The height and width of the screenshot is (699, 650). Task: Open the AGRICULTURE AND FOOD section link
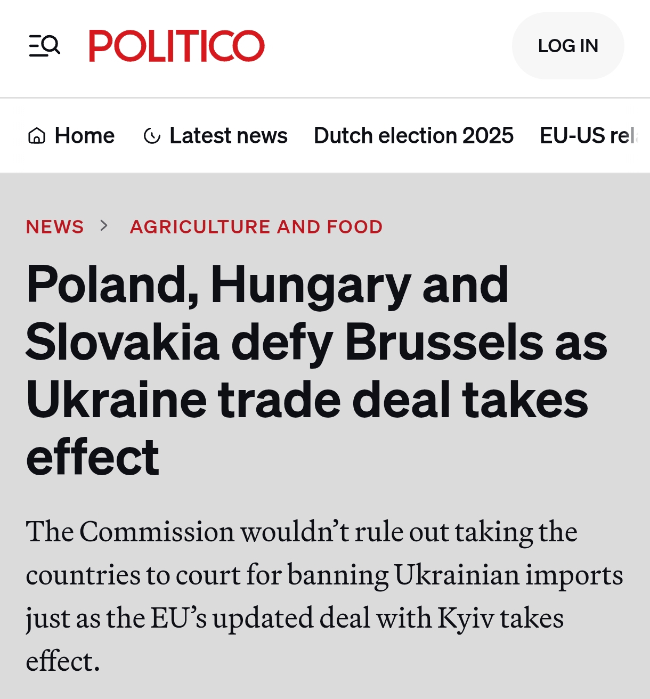256,227
